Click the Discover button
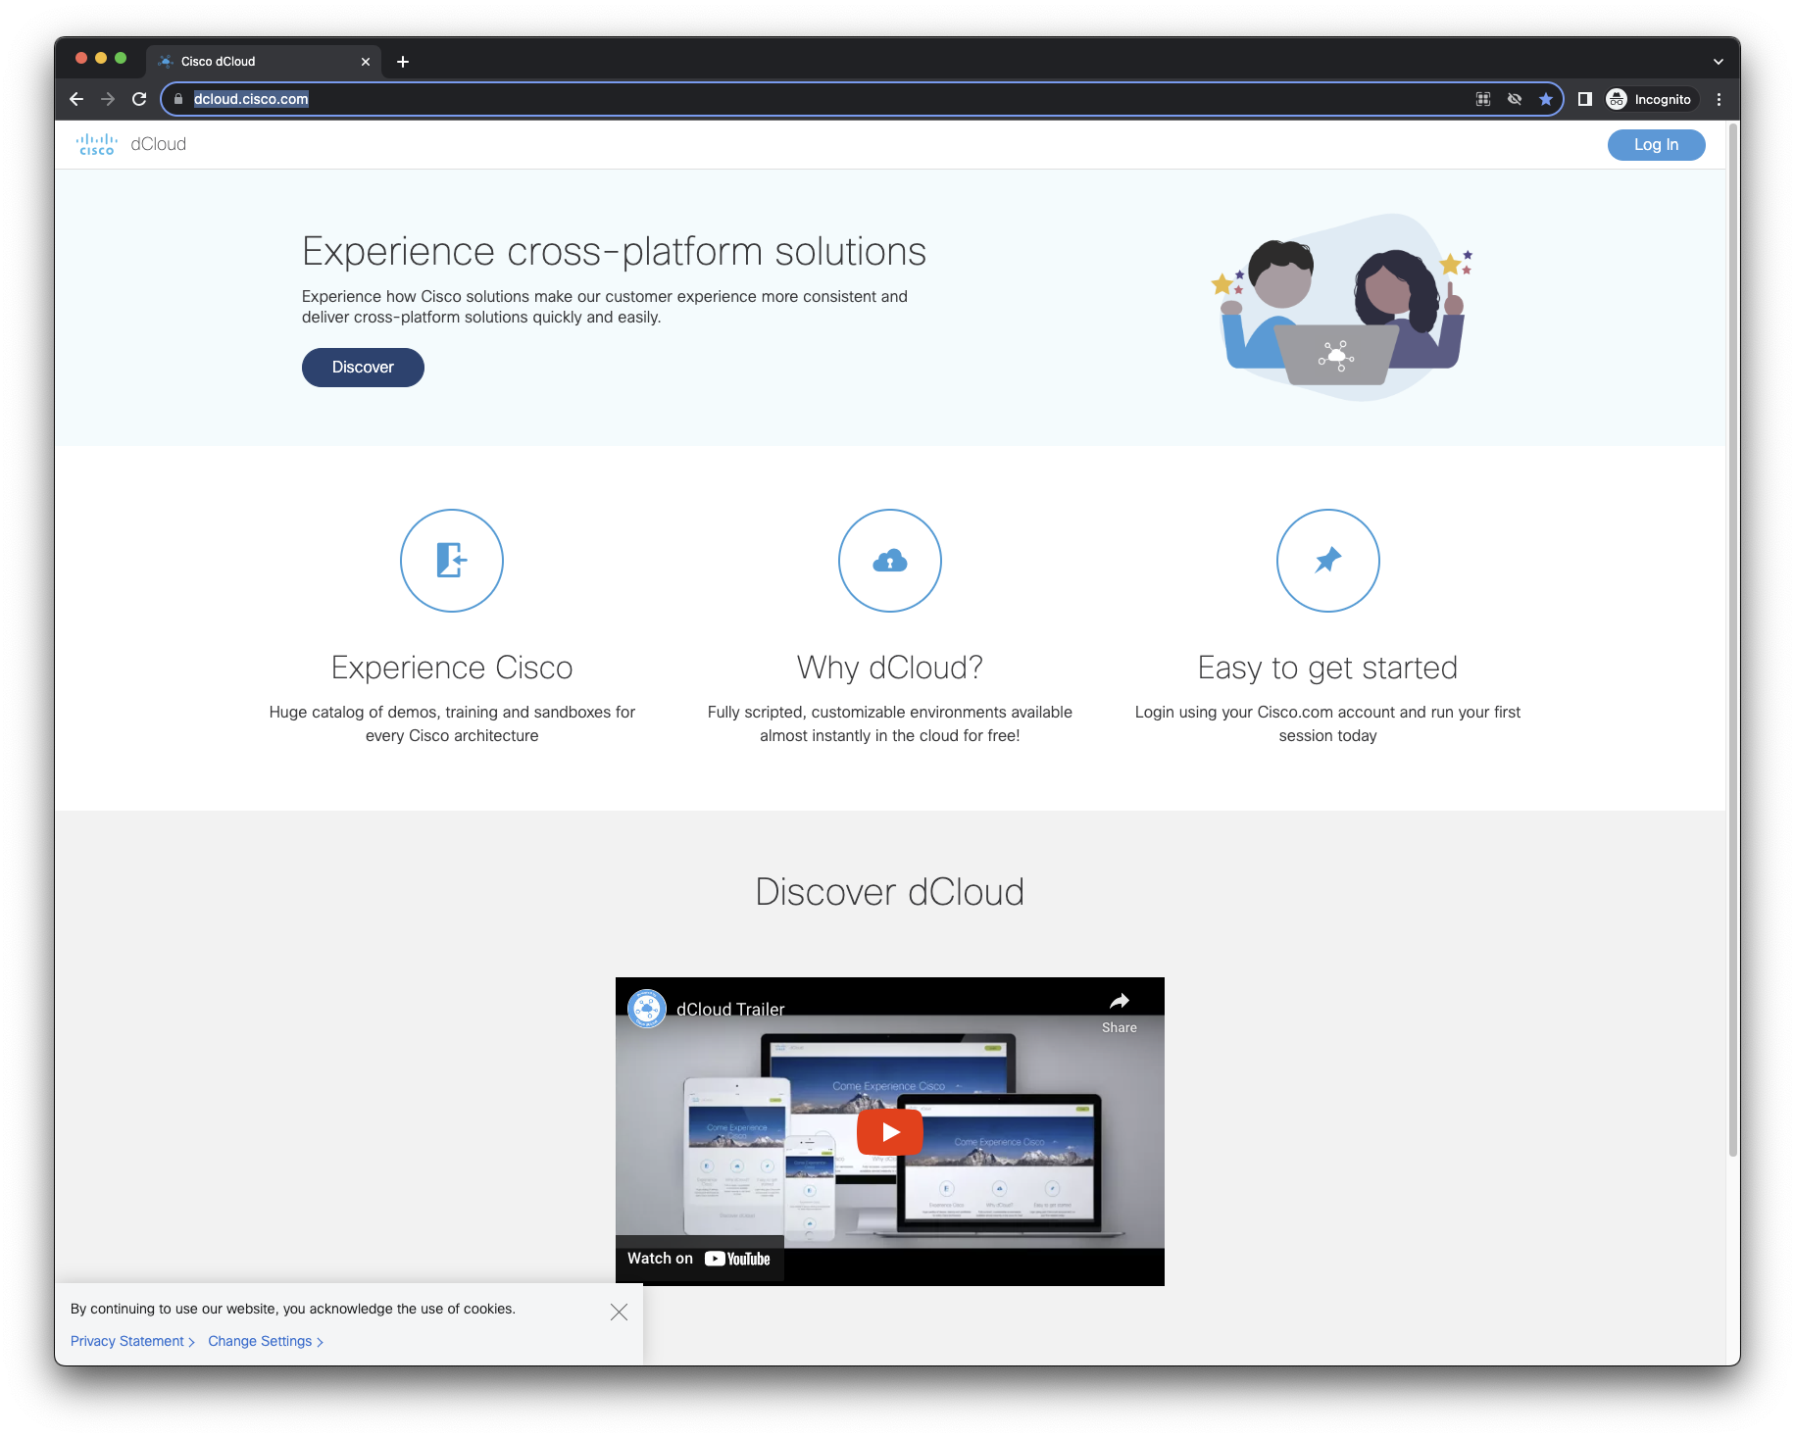The height and width of the screenshot is (1438, 1795). coord(363,368)
